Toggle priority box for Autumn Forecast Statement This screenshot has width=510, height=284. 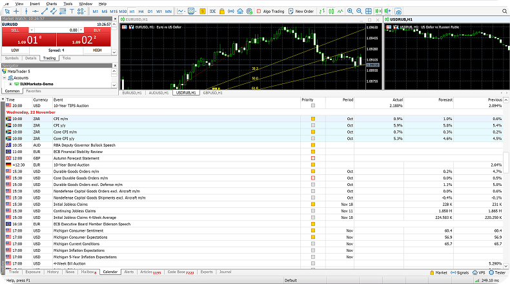[x=313, y=157]
